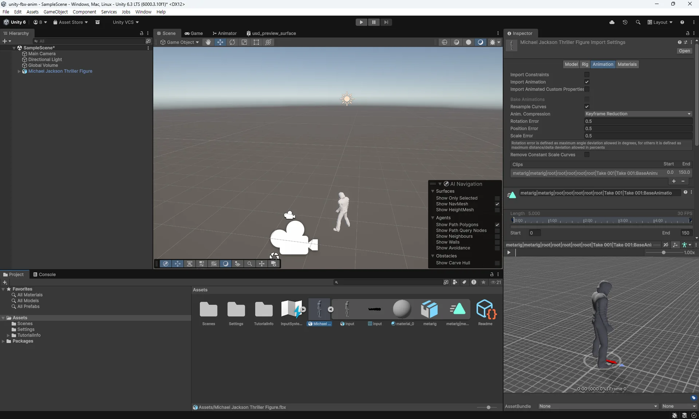Remove selected clip with minus button

(683, 181)
